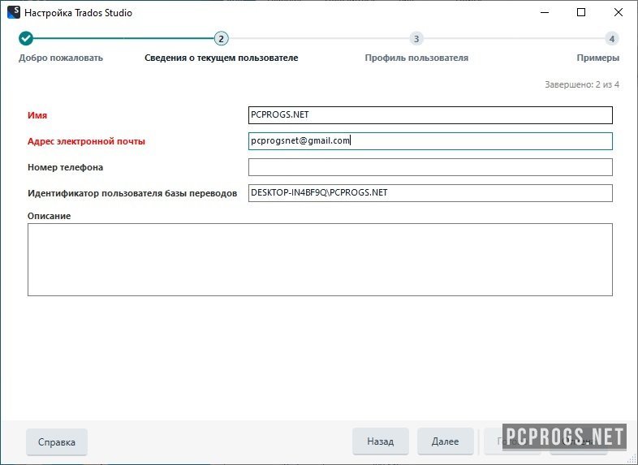Image resolution: width=638 pixels, height=465 pixels.
Task: Select the step 2 circle indicator
Action: coord(221,38)
